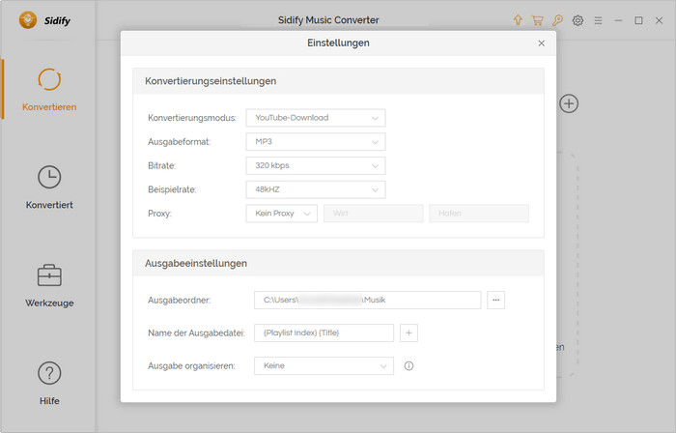This screenshot has width=676, height=433.
Task: Click the Sidify logo icon
Action: (x=28, y=20)
